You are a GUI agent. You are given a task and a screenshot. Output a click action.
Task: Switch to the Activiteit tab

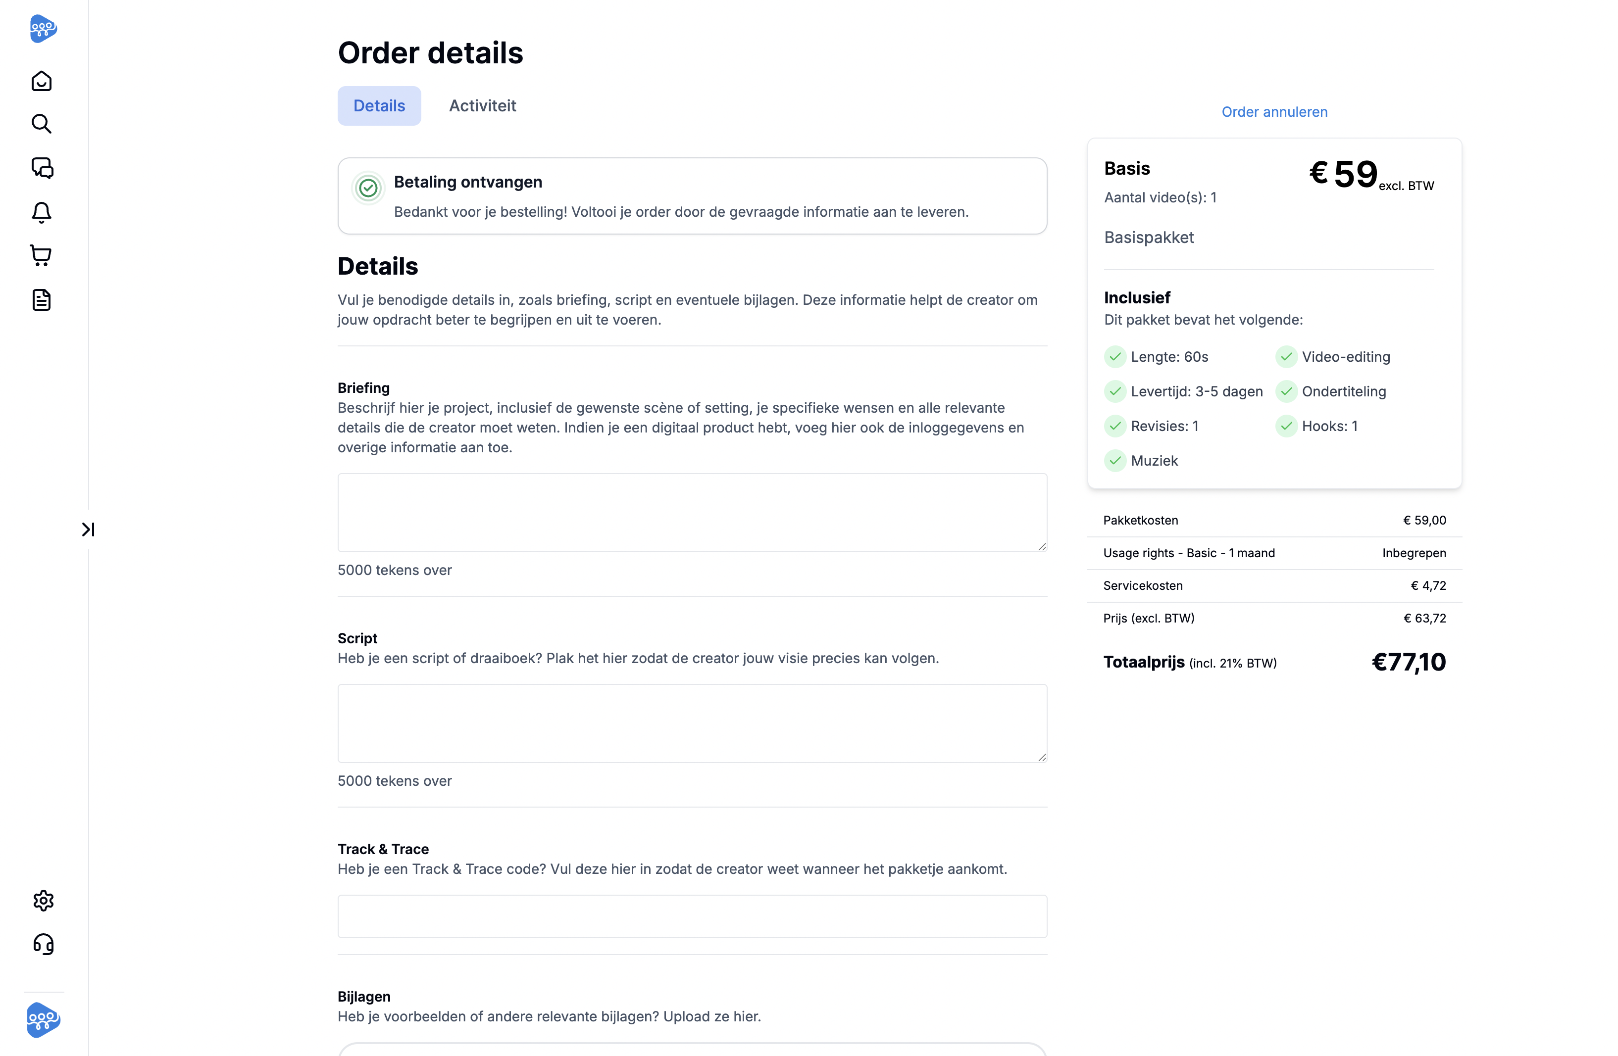[482, 105]
